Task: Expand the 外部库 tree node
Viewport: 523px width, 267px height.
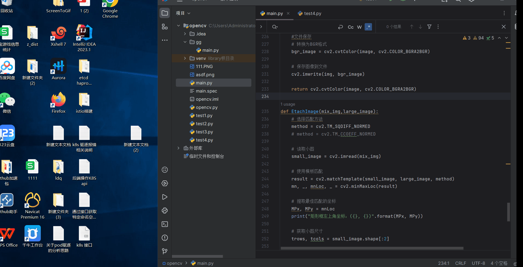Action: 179,148
